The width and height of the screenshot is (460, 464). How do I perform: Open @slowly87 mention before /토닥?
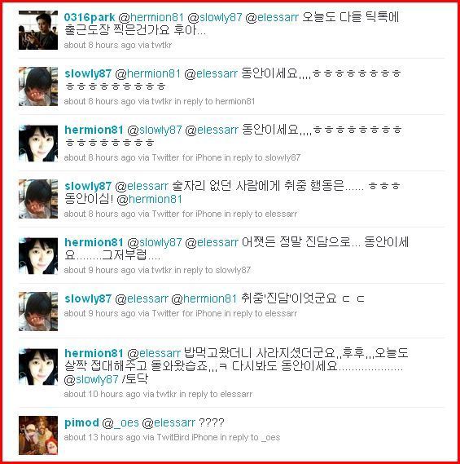click(91, 379)
